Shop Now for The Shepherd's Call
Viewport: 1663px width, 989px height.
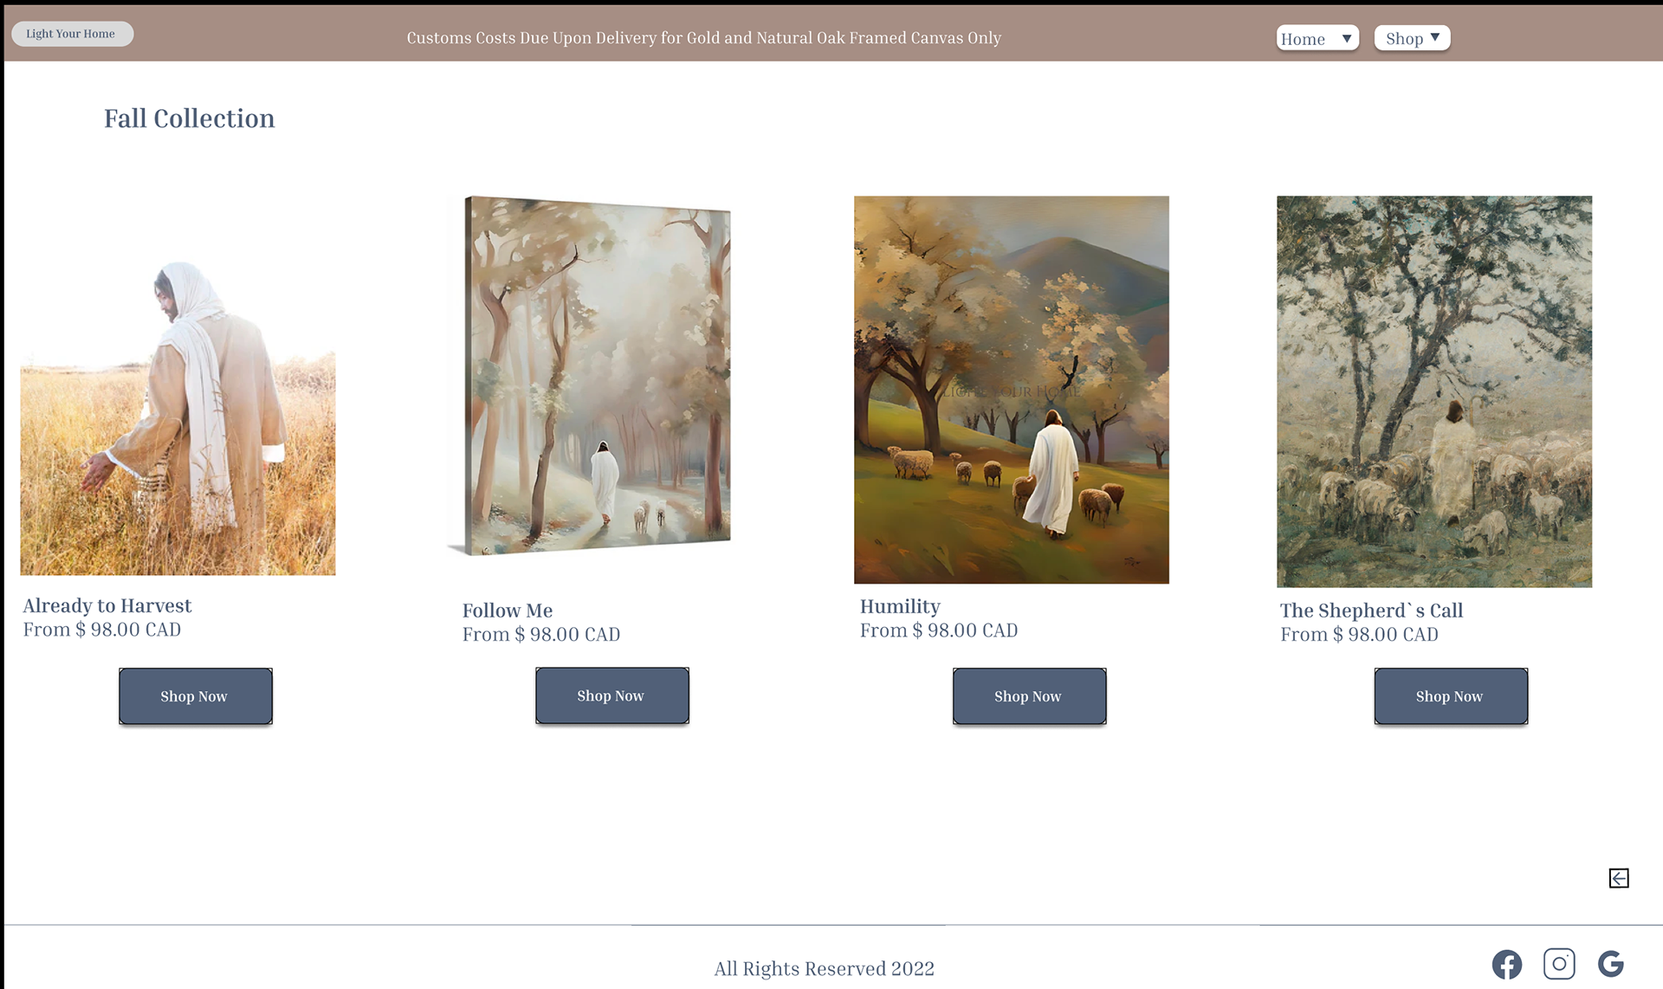[1451, 696]
